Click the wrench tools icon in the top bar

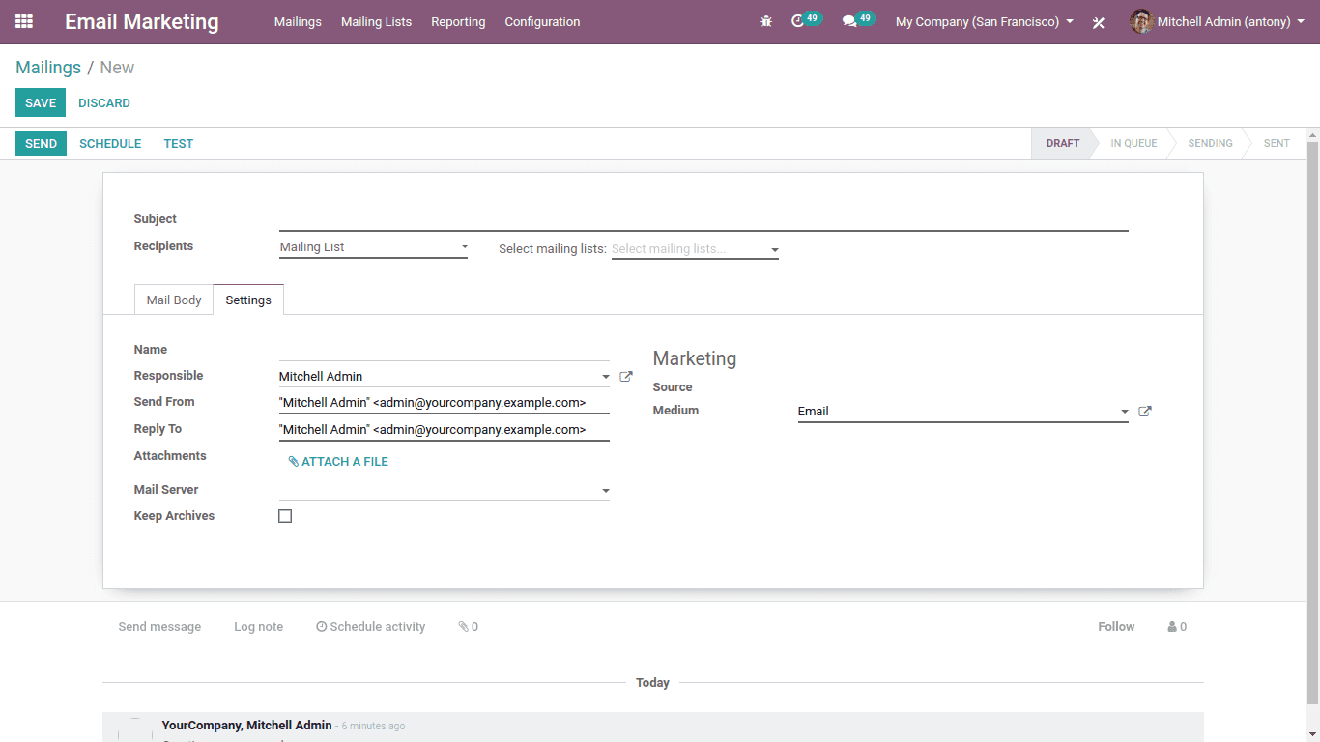1099,22
